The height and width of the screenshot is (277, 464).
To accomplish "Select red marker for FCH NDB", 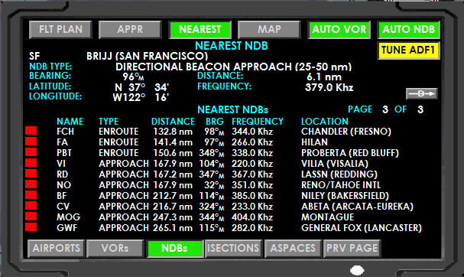I will (31, 131).
